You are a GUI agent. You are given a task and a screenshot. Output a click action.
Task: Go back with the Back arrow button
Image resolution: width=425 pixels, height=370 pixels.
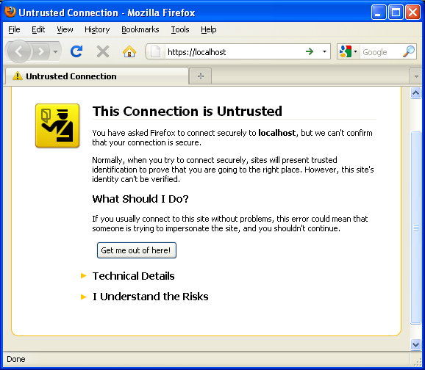pyautogui.click(x=18, y=51)
